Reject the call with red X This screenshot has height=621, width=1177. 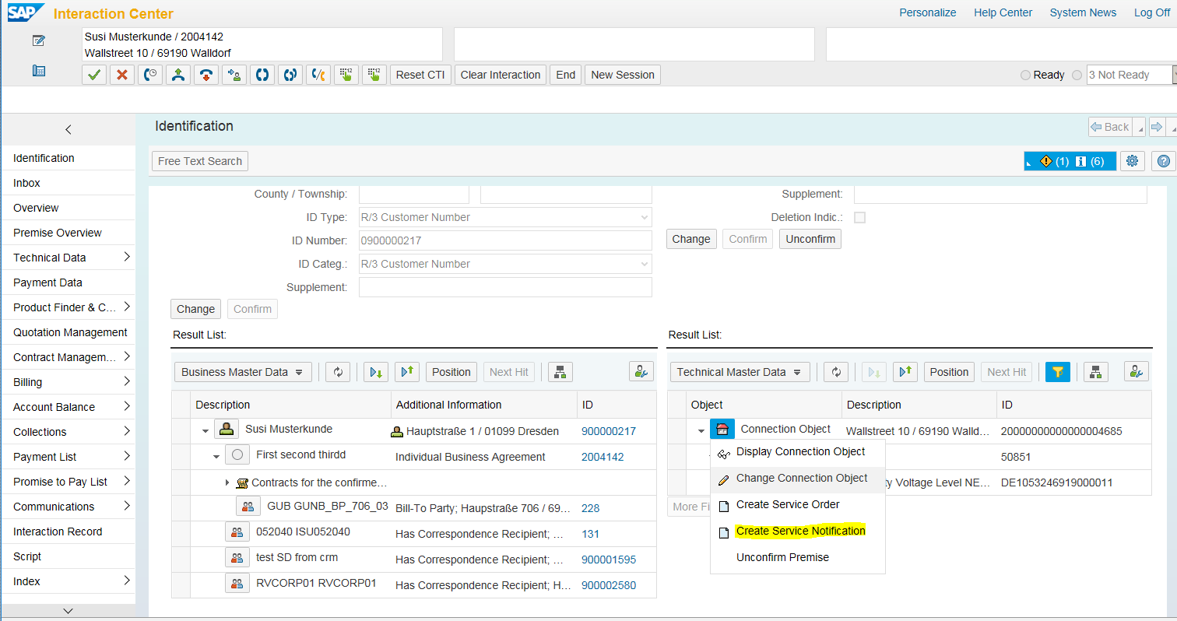point(122,75)
